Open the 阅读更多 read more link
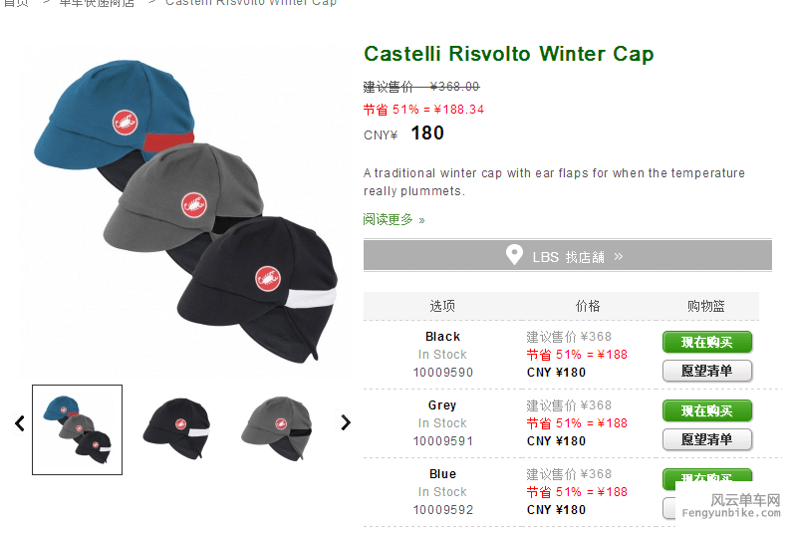The image size is (790, 534). click(x=394, y=219)
